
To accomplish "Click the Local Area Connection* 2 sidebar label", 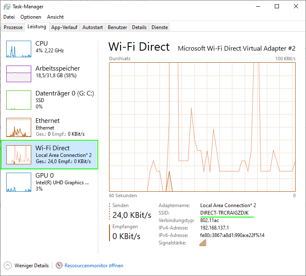I will (x=64, y=155).
